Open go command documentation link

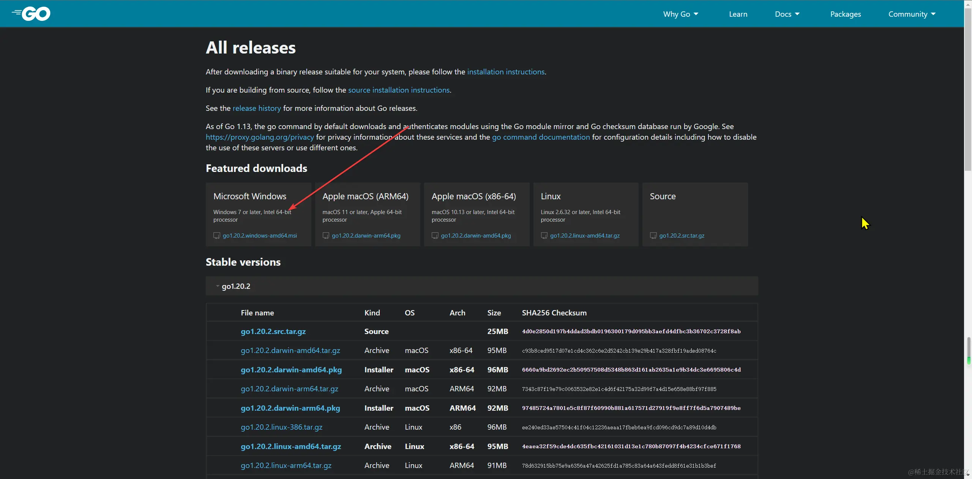coord(541,137)
